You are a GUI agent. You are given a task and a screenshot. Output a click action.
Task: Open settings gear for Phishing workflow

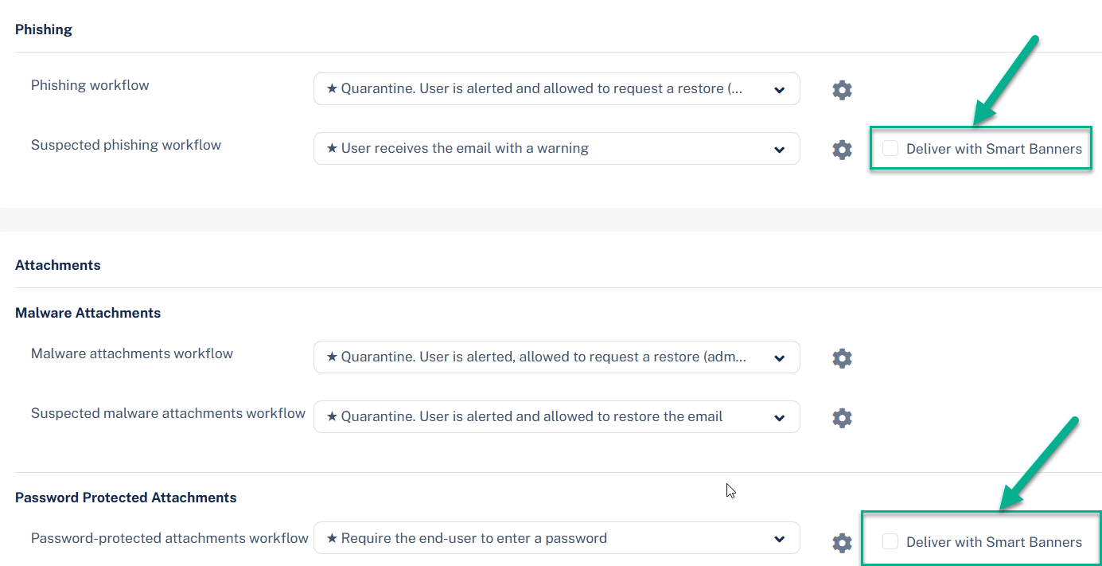842,89
